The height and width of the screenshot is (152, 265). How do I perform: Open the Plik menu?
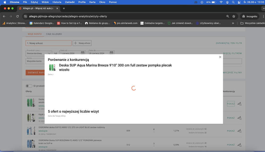pos(25,2)
